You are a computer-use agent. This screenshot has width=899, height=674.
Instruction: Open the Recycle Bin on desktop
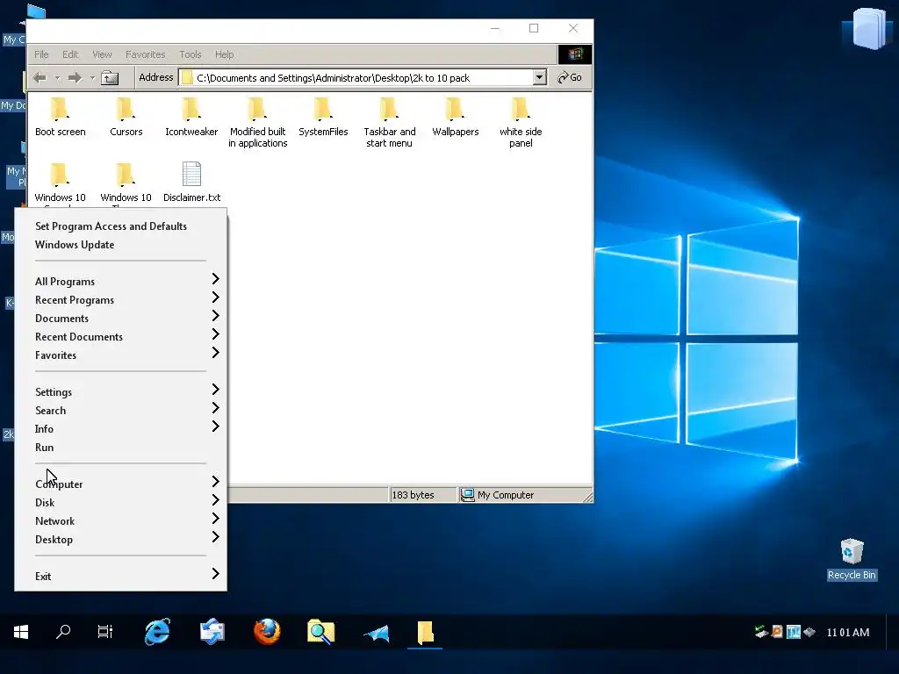[852, 559]
